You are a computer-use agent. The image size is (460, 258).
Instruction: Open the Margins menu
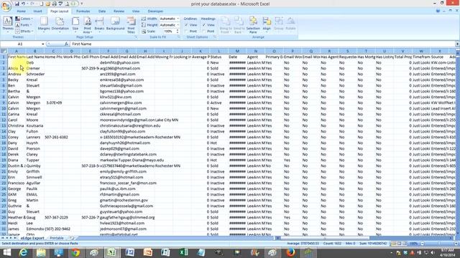click(44, 24)
